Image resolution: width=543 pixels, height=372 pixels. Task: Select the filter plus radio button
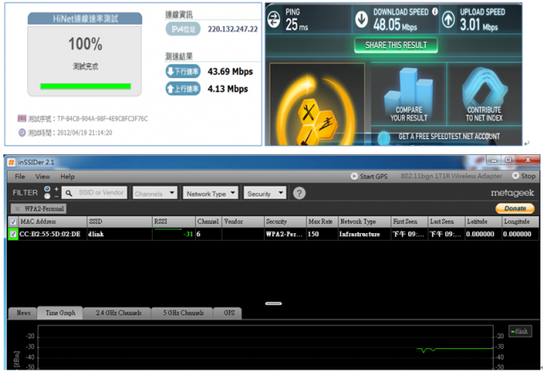[48, 189]
